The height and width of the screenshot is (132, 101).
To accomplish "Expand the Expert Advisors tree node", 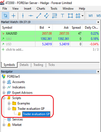I will (x=4, y=93).
